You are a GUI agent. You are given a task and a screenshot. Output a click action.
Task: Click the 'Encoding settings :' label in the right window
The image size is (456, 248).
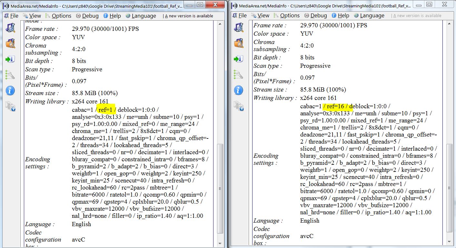pos(266,159)
